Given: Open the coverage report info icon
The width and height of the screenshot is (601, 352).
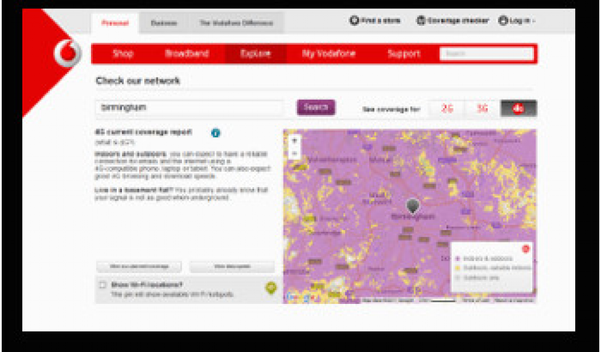Looking at the screenshot, I should point(216,133).
